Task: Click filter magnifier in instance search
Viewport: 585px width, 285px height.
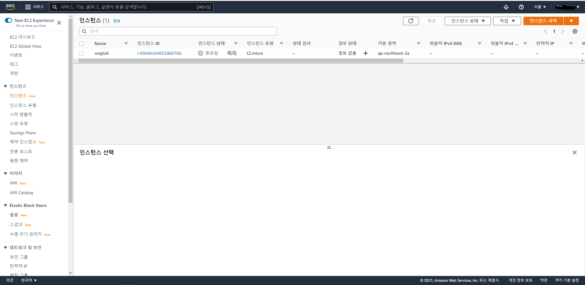Action: tap(84, 31)
